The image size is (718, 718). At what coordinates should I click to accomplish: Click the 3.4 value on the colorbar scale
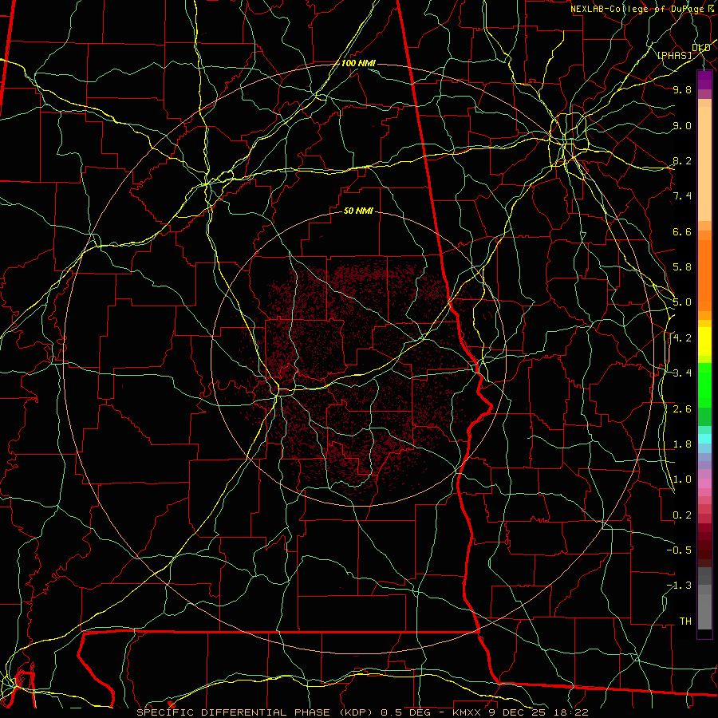(682, 373)
